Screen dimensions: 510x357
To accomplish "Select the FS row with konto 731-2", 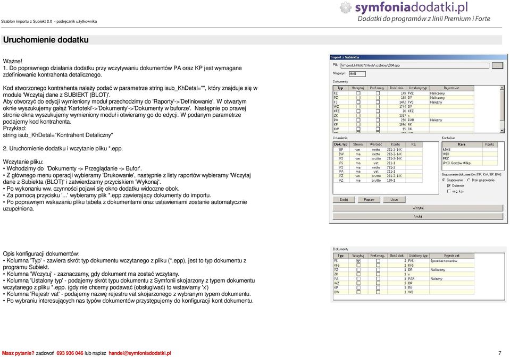I will click(378, 167).
